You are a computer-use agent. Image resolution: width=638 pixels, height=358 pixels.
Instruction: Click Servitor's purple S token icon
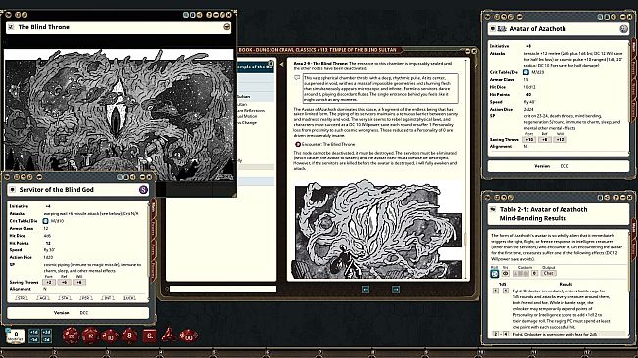143,190
